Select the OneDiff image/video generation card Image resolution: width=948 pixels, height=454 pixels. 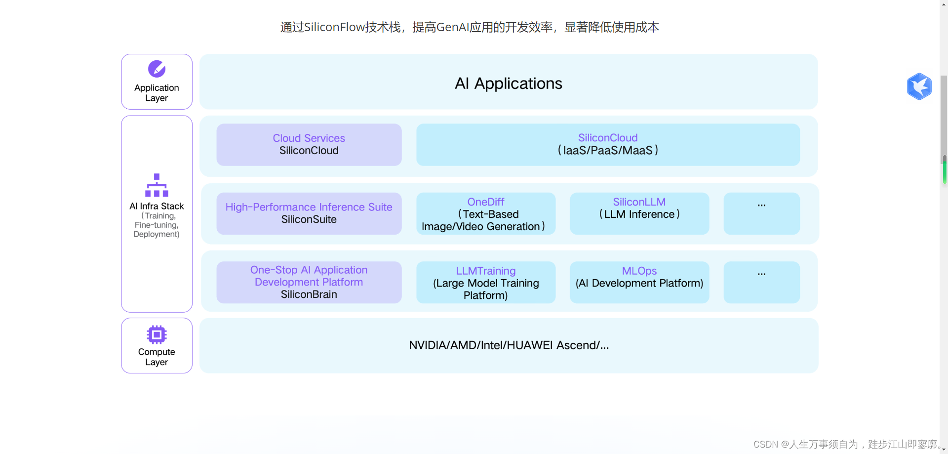click(x=485, y=213)
